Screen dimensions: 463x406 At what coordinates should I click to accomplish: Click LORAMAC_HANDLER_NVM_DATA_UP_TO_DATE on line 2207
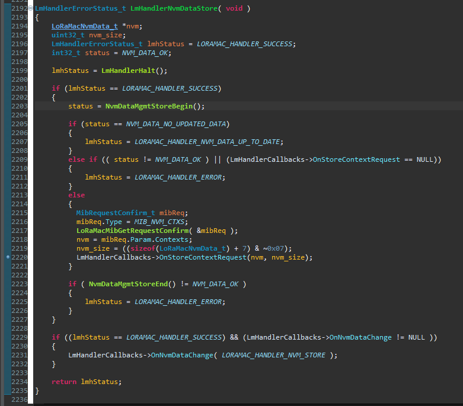[207, 142]
